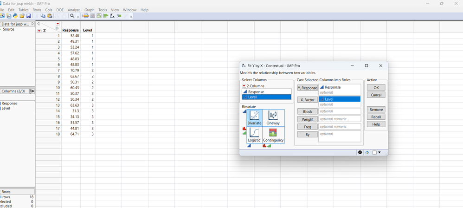The image size is (463, 208).
Task: Click the Response column header in data table
Action: click(71, 30)
